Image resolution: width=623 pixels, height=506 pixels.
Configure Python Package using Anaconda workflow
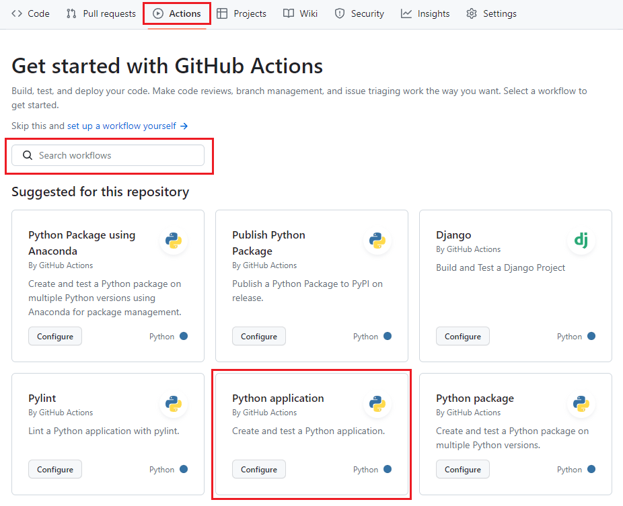[55, 336]
